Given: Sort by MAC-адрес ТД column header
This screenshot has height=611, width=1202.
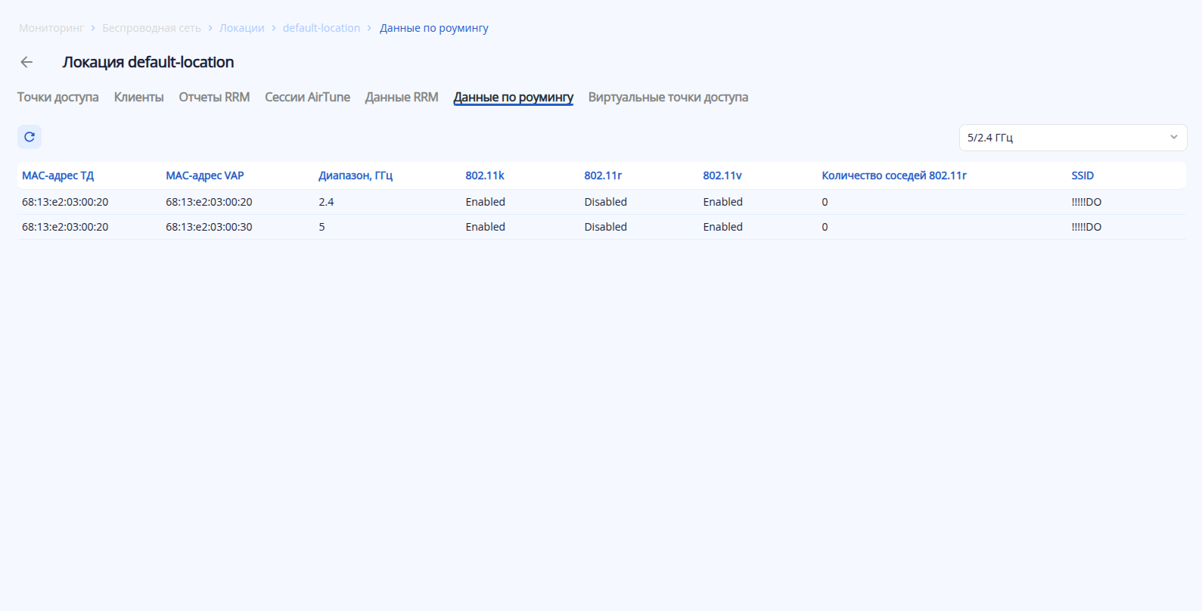Looking at the screenshot, I should [x=58, y=175].
